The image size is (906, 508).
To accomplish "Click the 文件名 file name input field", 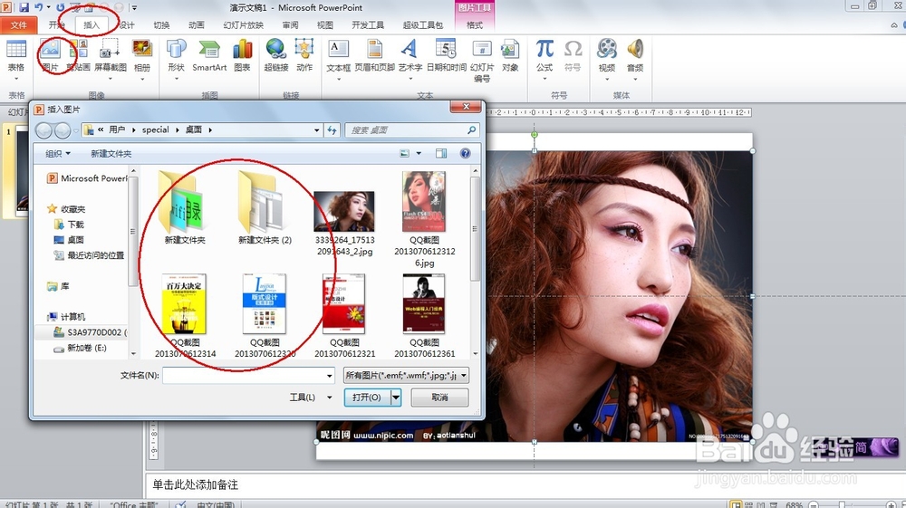I will point(248,376).
